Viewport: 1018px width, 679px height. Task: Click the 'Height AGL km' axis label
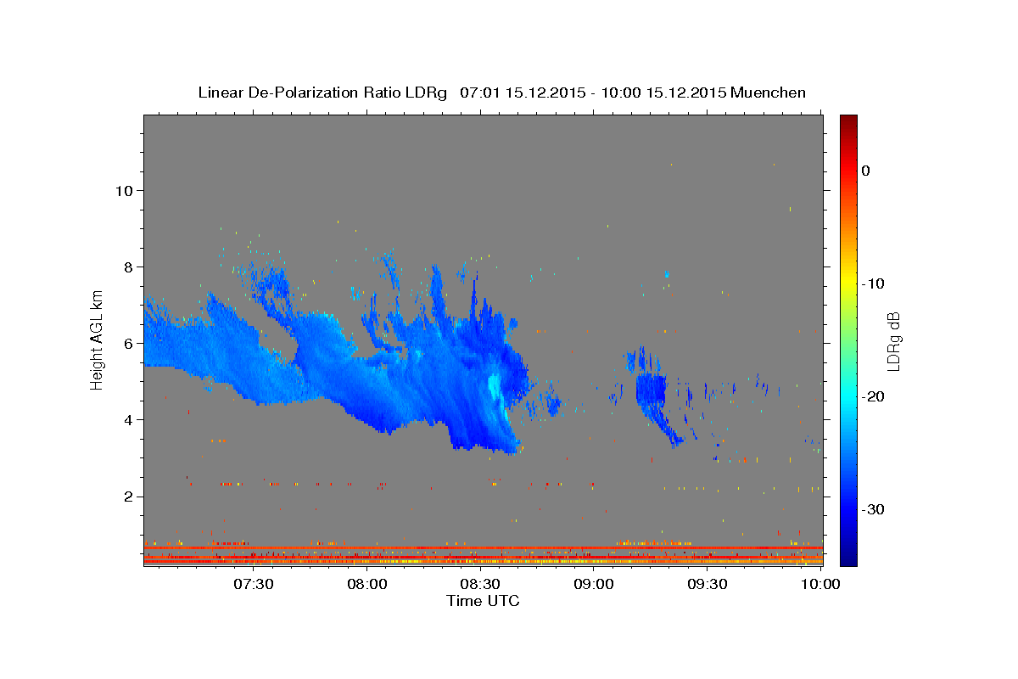(x=98, y=340)
